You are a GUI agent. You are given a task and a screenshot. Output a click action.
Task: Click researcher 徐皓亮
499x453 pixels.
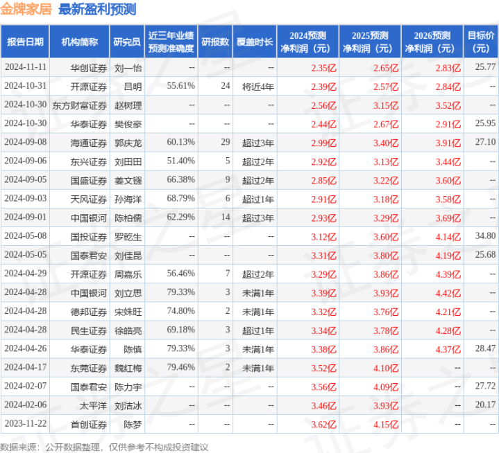[x=128, y=330]
